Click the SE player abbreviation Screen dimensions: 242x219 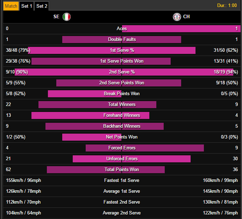point(56,16)
